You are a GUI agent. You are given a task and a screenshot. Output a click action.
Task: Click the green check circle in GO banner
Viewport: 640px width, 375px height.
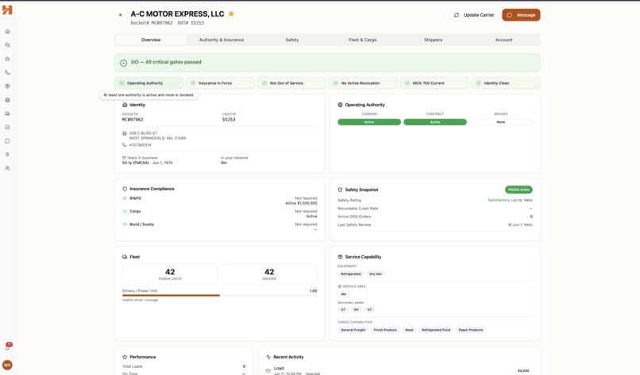tap(123, 63)
